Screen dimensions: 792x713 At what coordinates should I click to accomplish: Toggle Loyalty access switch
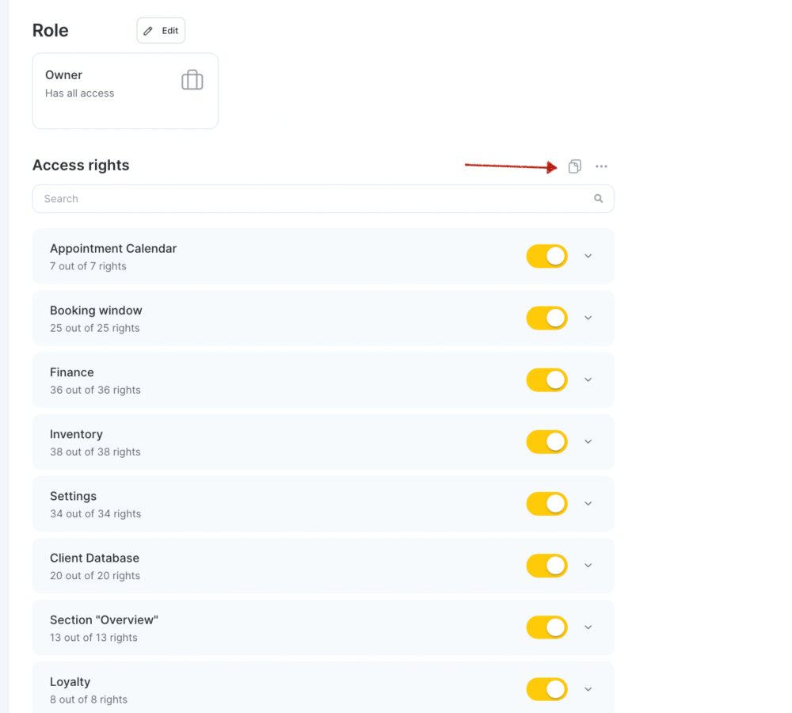tap(547, 689)
